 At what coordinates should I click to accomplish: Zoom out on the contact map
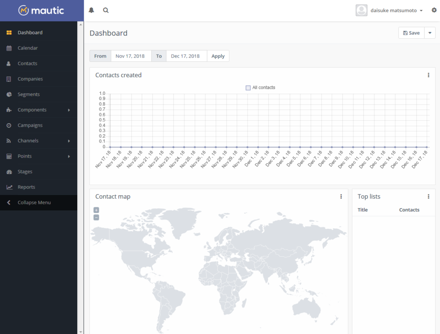[x=96, y=217]
